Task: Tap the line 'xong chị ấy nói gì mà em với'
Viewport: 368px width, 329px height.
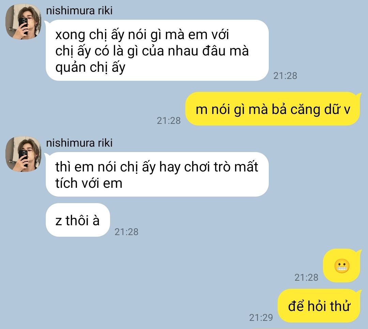Action: click(x=142, y=35)
